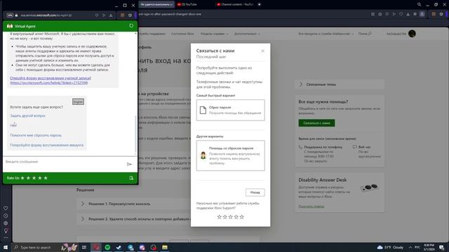The height and width of the screenshot is (252, 449).
Task: Open the Разделы справки dropdown in the Xbox nav
Action: tap(214, 34)
